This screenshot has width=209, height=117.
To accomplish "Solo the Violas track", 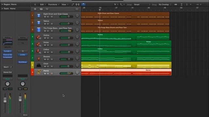I will click(x=48, y=45).
